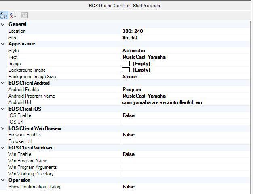Collapse the General category
Image resolution: width=255 pixels, height=194 pixels.
pos(3,25)
